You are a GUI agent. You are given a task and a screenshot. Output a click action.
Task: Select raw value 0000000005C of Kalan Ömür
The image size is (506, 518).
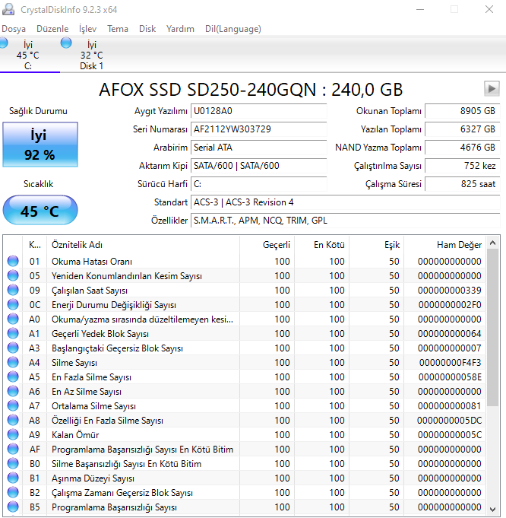(450, 435)
